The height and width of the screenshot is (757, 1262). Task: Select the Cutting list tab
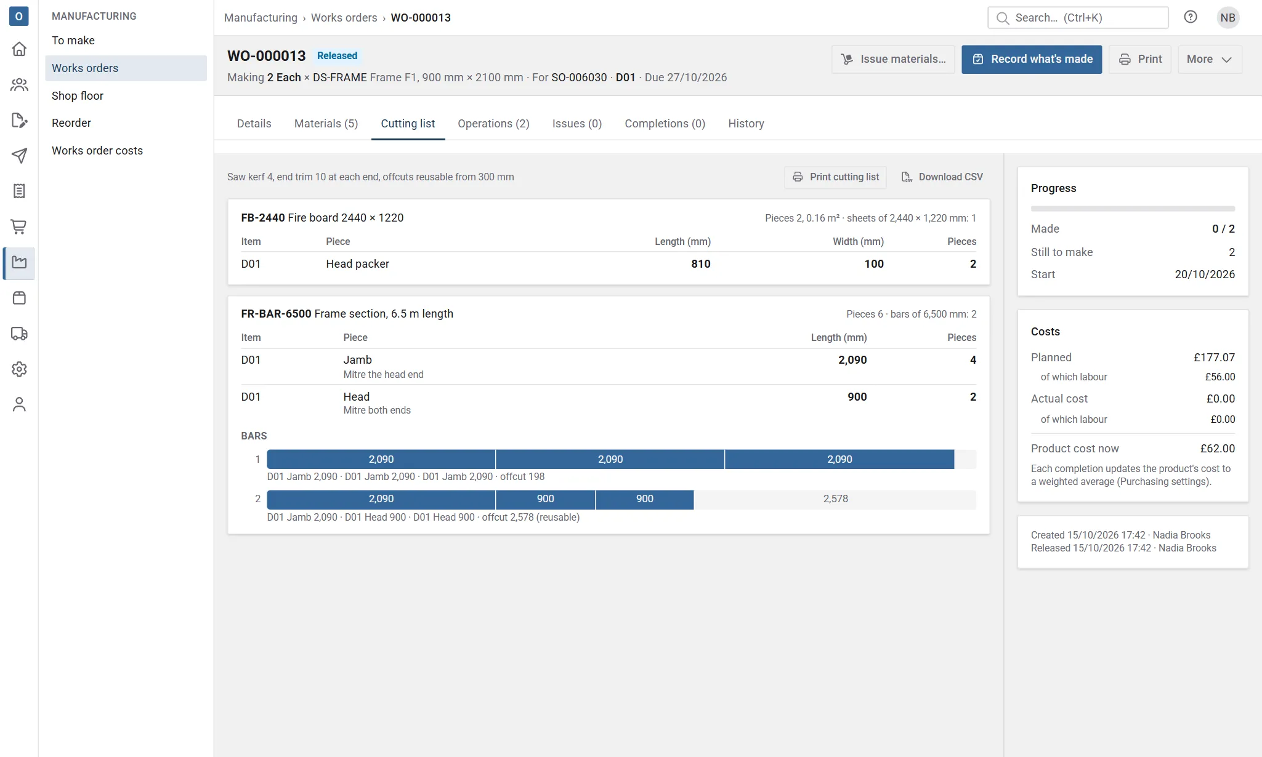pyautogui.click(x=408, y=124)
